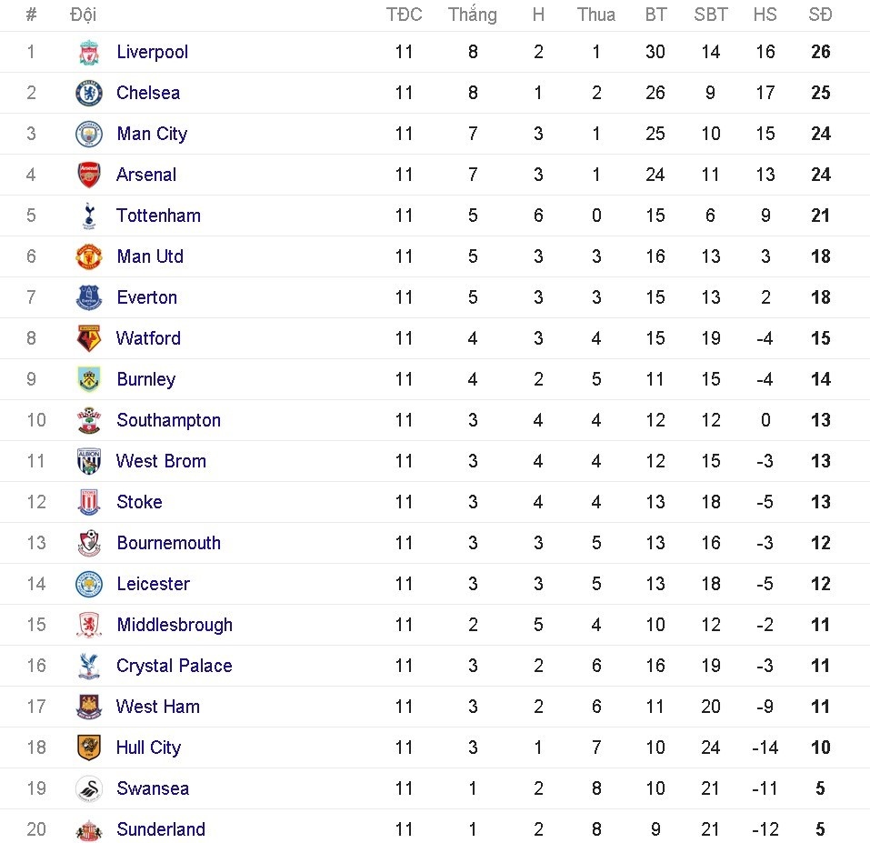Click the Man City club crest
Image resolution: width=870 pixels, height=843 pixels.
point(88,134)
